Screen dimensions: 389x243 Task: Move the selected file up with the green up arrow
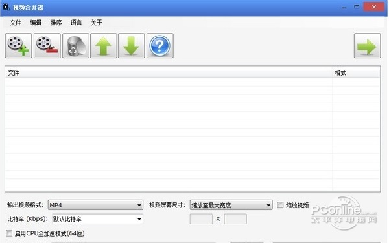104,46
